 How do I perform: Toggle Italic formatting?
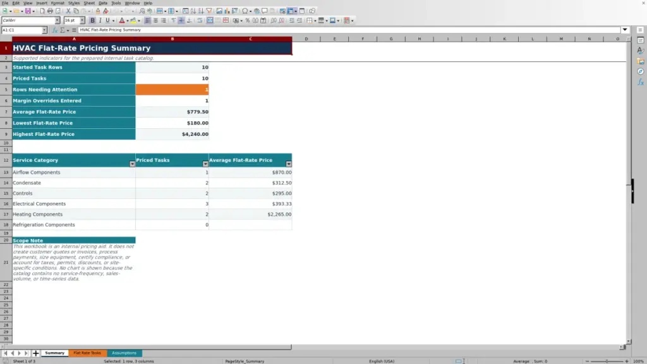click(100, 20)
